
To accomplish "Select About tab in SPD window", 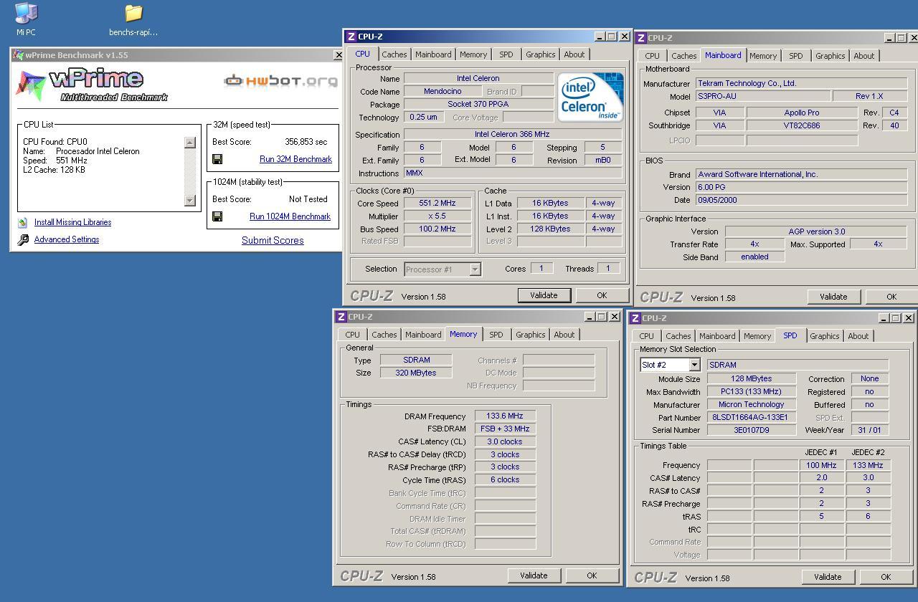I will click(858, 336).
